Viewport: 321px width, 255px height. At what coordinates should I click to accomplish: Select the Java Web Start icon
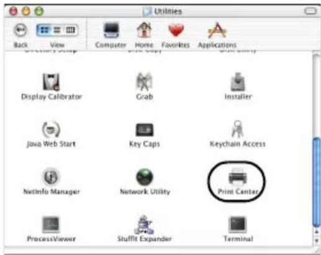pyautogui.click(x=51, y=129)
